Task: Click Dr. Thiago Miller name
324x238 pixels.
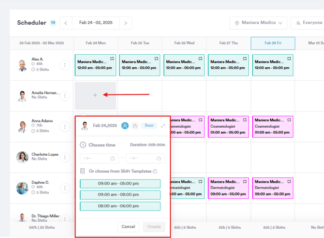Action: click(x=45, y=216)
